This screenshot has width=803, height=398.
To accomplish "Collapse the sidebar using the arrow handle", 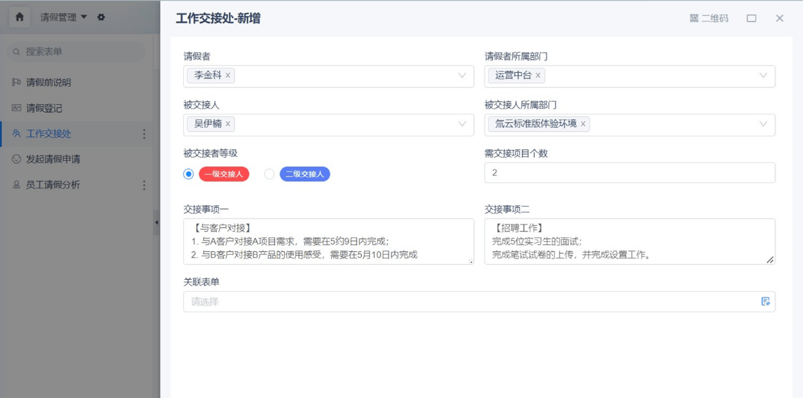I will pyautogui.click(x=156, y=222).
